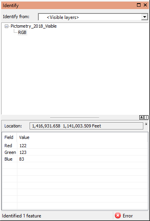150x221 pixels.
Task: Click the Error status text
Action: (x=128, y=216)
